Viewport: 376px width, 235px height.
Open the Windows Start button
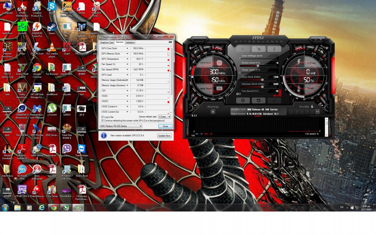[5, 207]
